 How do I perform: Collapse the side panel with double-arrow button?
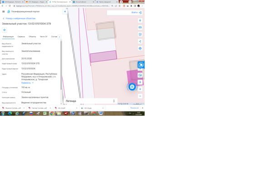(65, 11)
